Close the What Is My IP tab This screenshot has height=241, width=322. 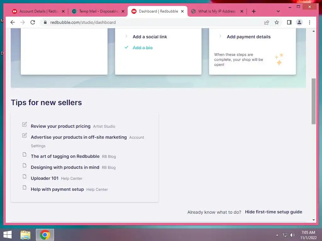pyautogui.click(x=242, y=11)
